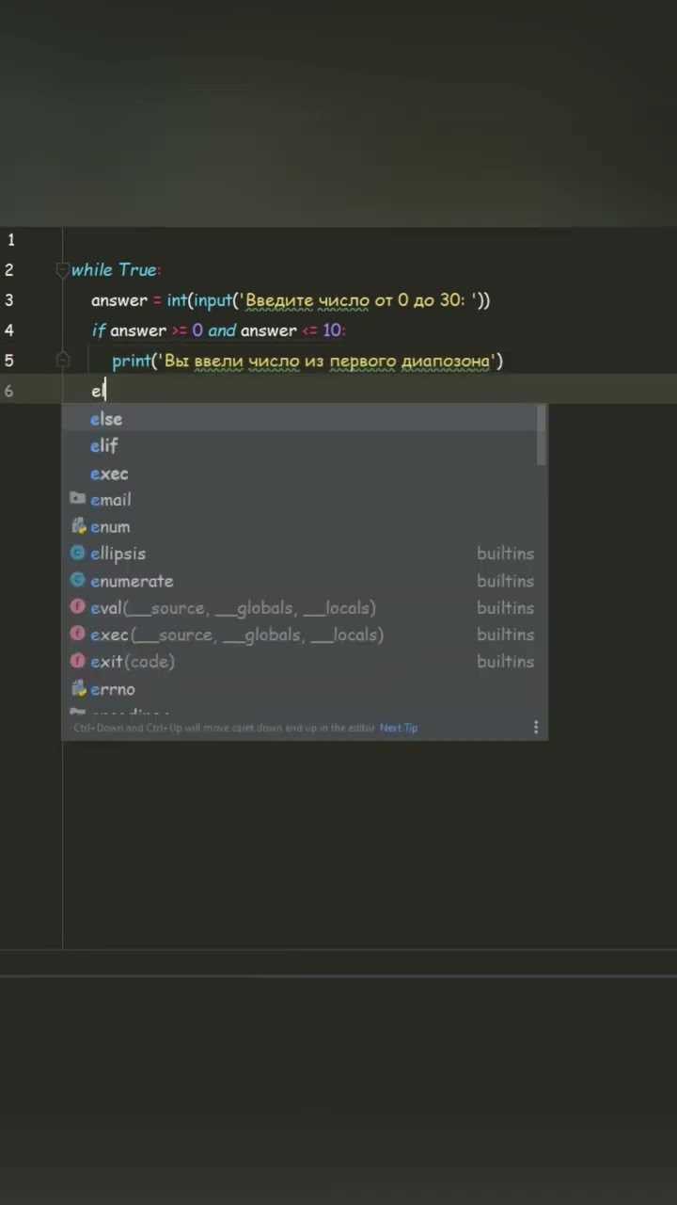Select the 'else' completion suggestion
The image size is (677, 1205).
[x=305, y=419]
